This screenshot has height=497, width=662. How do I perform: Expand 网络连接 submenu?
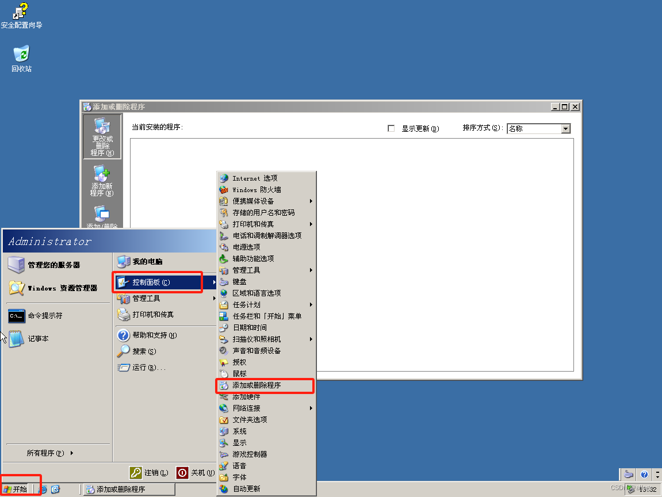coord(266,408)
